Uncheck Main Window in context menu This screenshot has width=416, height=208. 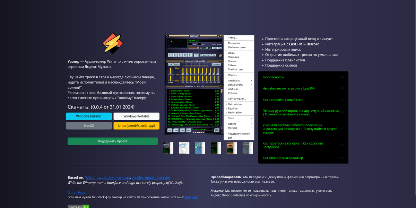[x=239, y=104]
